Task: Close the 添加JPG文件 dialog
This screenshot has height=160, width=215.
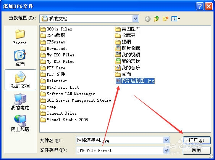Action: pos(209,6)
